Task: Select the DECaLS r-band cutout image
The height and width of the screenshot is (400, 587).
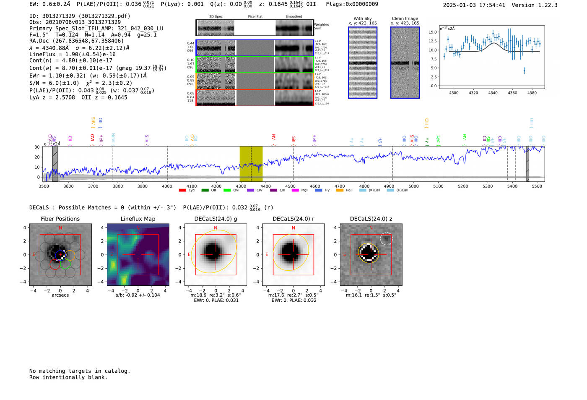Action: pos(293,255)
